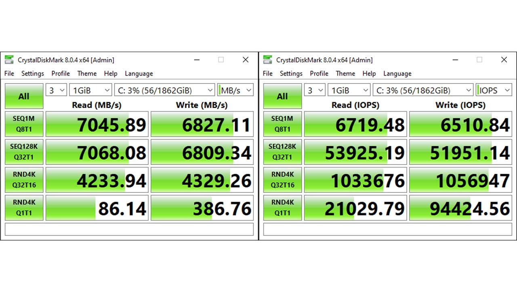Click the Write (MB/s) column header
The width and height of the screenshot is (517, 291).
202,105
